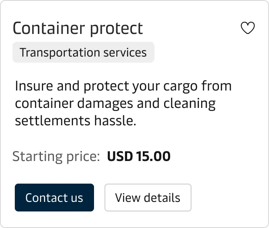The width and height of the screenshot is (269, 228).
Task: Add Container protect to favorites
Action: pos(248,28)
